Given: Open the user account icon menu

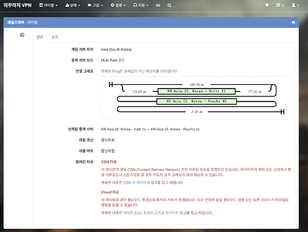Looking at the screenshot, I should pos(295,5).
